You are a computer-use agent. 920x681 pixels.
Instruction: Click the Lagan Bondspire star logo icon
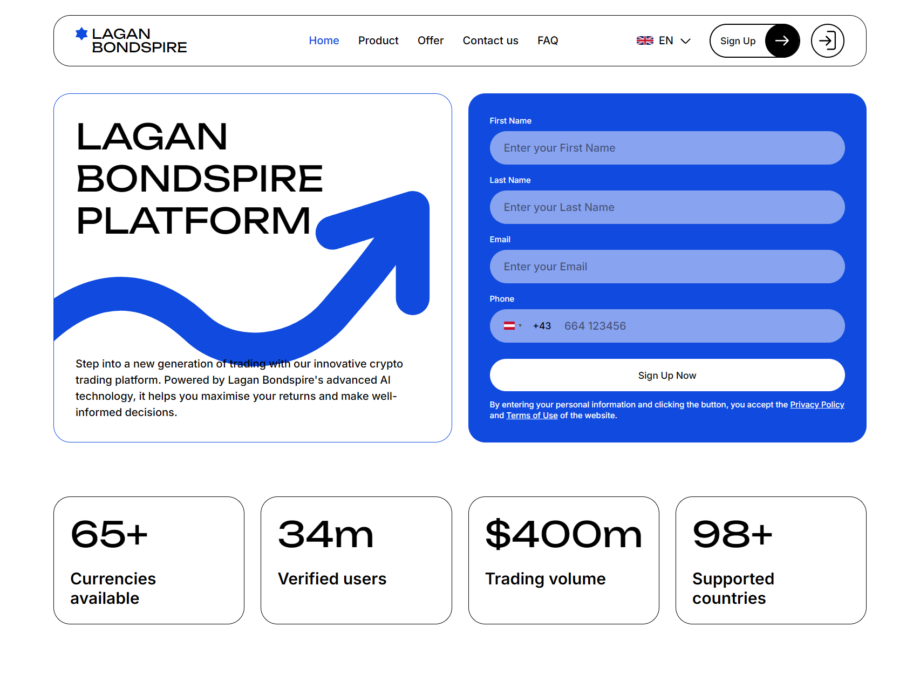click(x=82, y=33)
